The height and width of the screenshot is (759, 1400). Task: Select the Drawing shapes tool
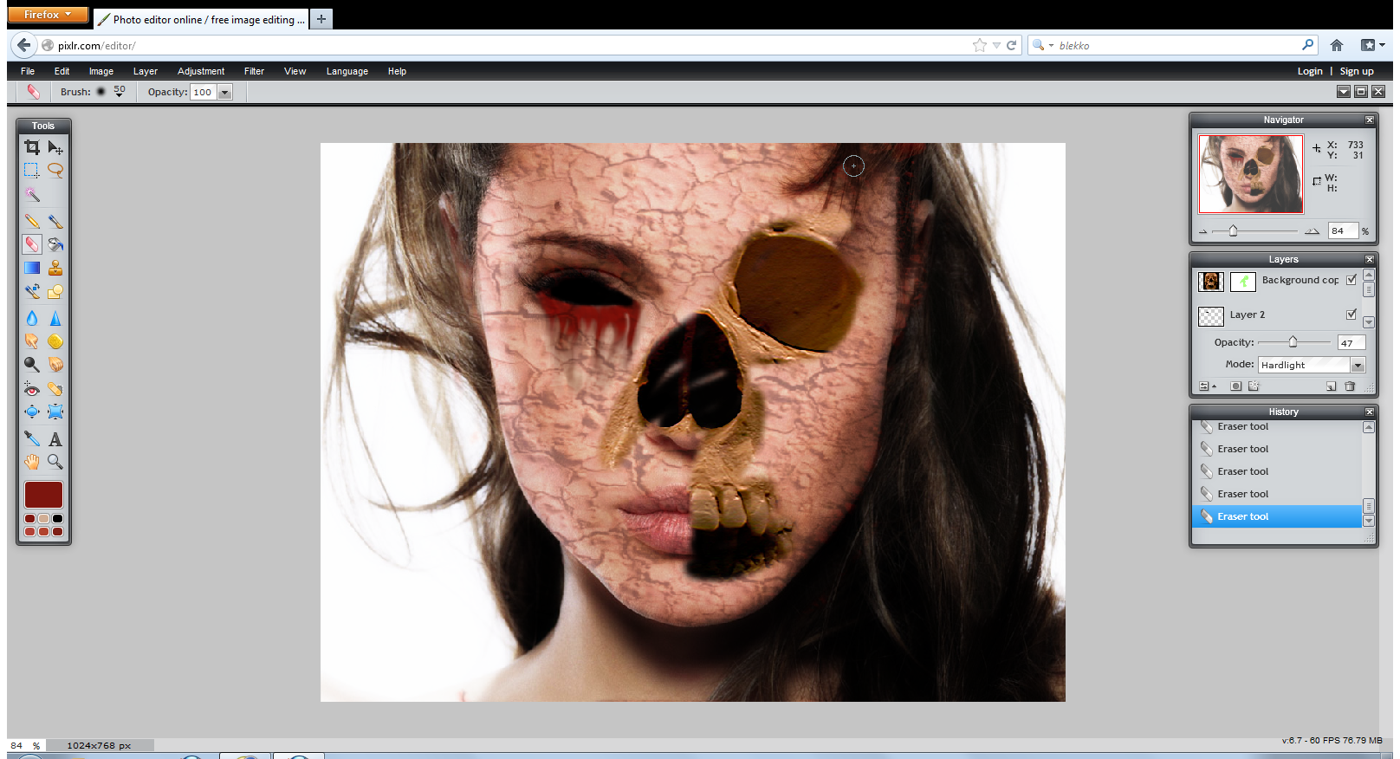pos(55,291)
